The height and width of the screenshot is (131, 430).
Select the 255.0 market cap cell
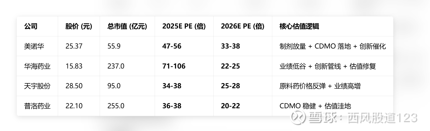click(x=116, y=106)
